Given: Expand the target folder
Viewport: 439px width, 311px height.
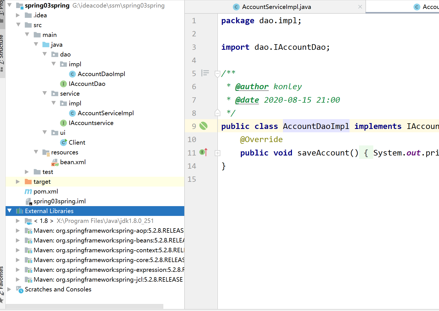Looking at the screenshot, I should [18, 182].
